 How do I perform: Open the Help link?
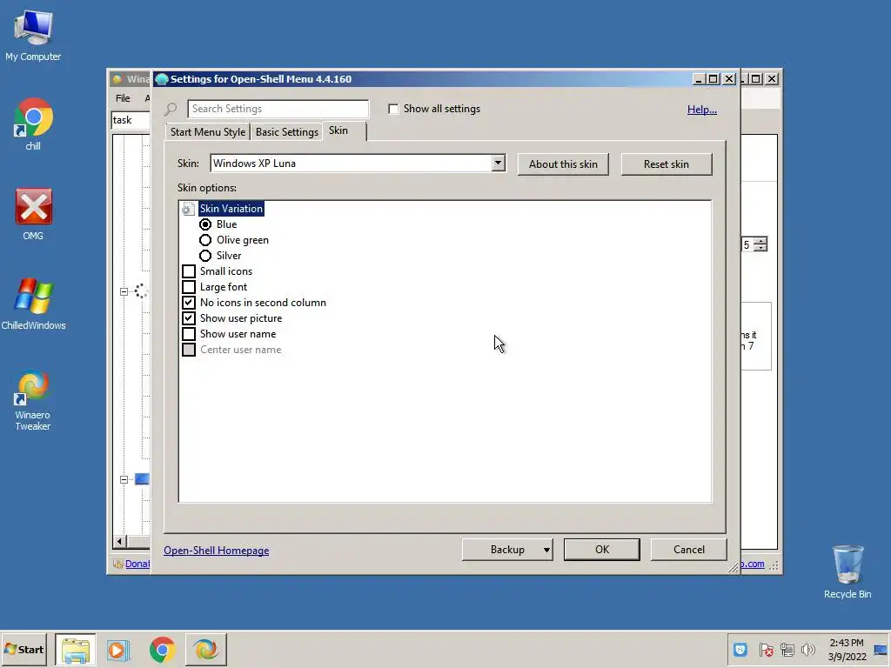[x=702, y=110]
